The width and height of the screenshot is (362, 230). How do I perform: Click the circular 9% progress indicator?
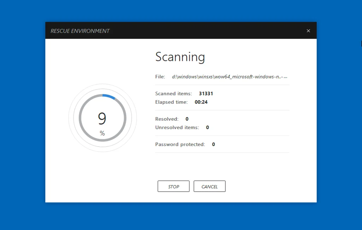(x=103, y=118)
